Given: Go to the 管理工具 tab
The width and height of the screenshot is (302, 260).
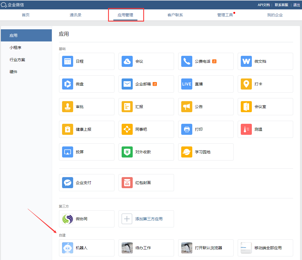Looking at the screenshot, I should click(225, 15).
